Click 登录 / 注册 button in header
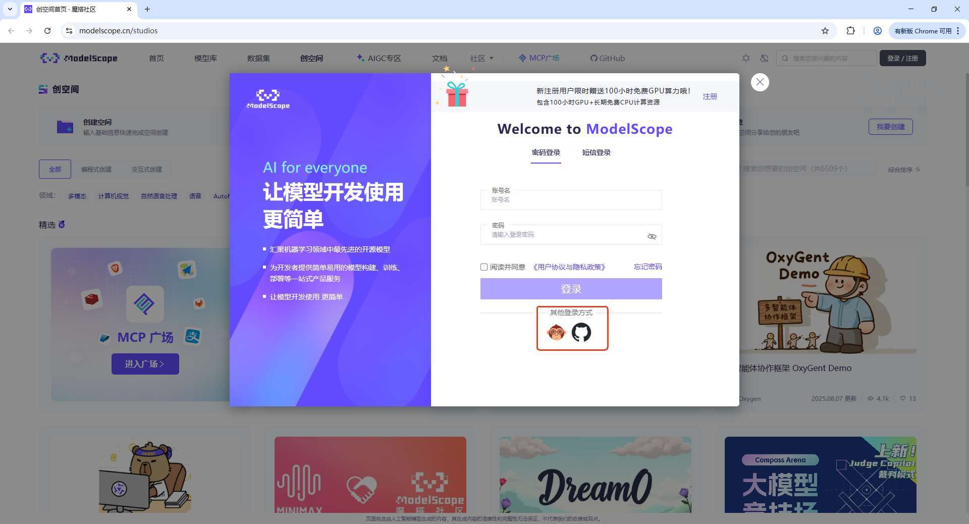The image size is (969, 524). tap(903, 58)
